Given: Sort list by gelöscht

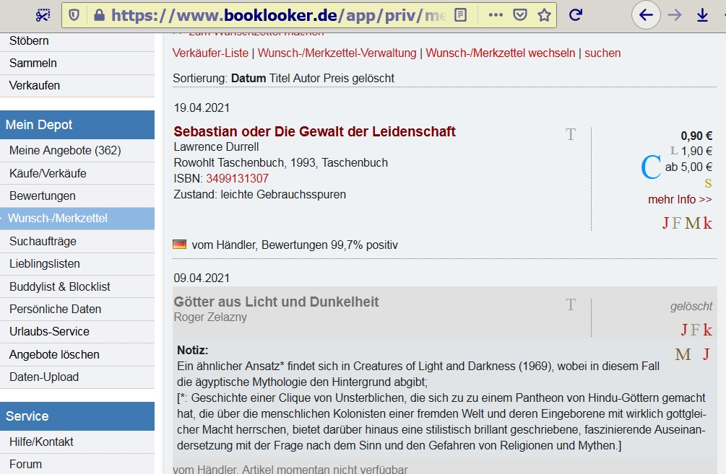Looking at the screenshot, I should (373, 78).
